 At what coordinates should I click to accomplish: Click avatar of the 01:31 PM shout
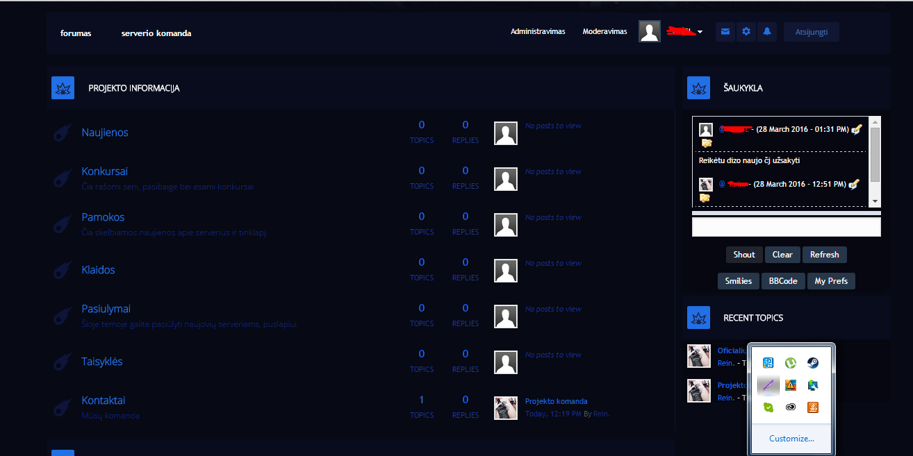tap(706, 130)
